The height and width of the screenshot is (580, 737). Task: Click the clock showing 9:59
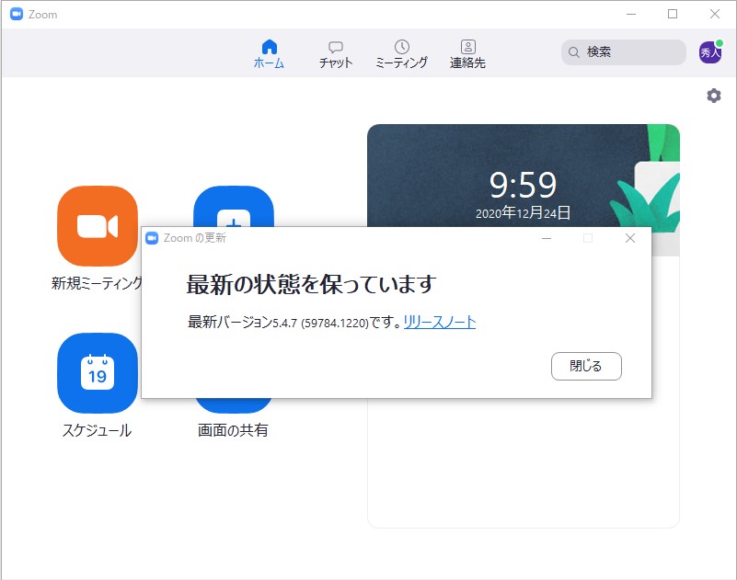(524, 186)
